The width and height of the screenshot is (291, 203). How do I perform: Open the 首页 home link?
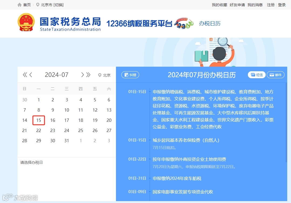(27, 5)
